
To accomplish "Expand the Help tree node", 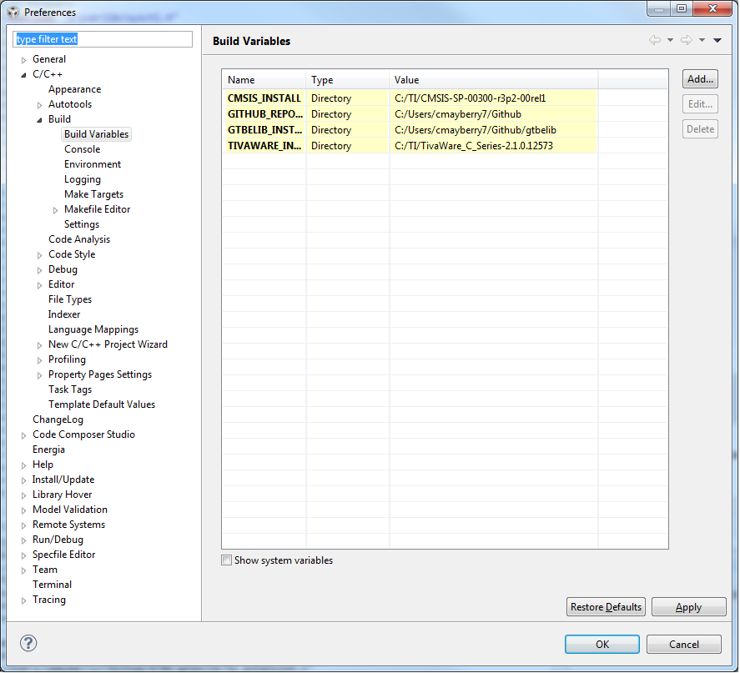I will [23, 465].
